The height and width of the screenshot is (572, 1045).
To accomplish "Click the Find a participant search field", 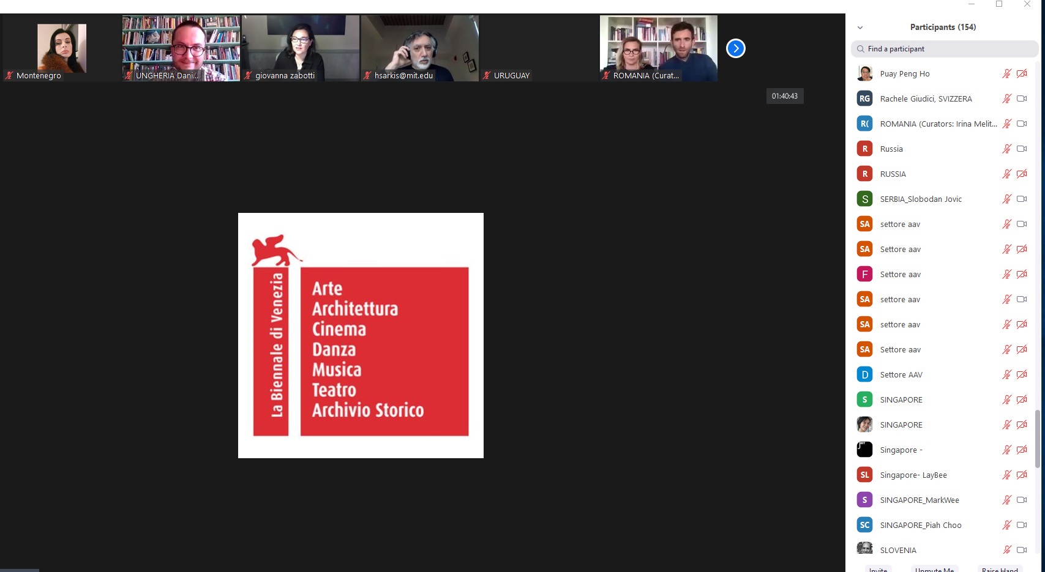I will point(944,49).
